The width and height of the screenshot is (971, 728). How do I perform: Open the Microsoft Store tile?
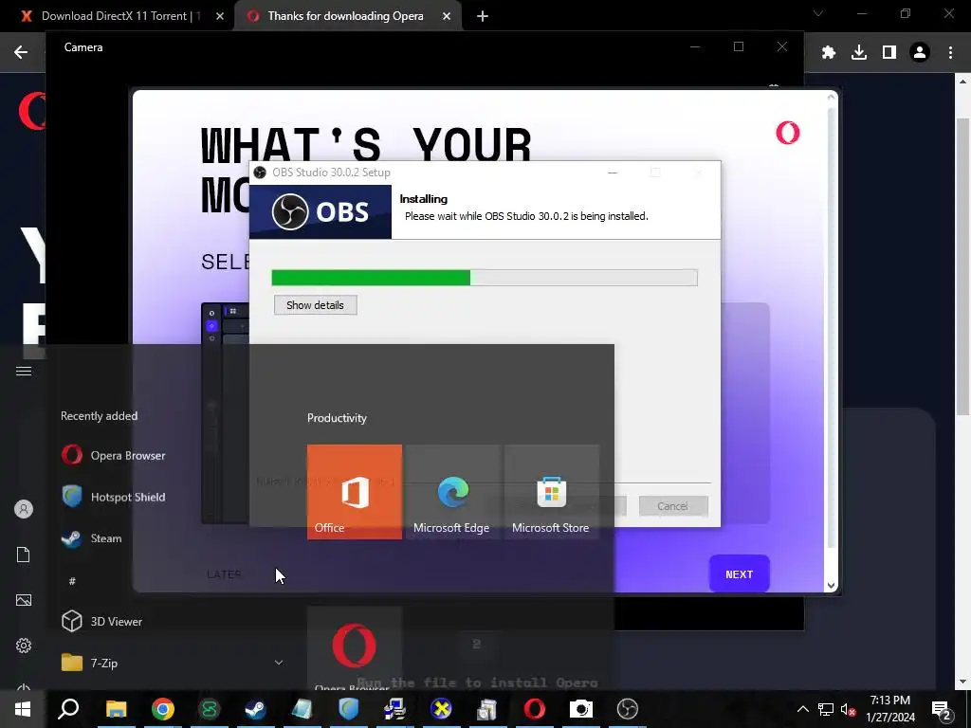(552, 492)
